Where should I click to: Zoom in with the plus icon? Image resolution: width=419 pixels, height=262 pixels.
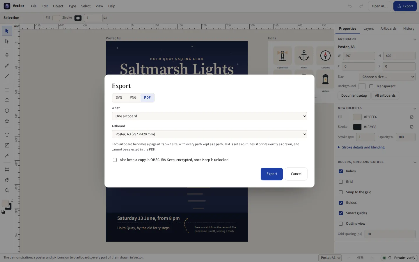pyautogui.click(x=372, y=258)
